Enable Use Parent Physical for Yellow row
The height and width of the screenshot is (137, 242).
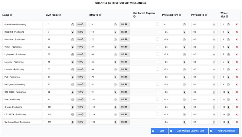(157, 46)
